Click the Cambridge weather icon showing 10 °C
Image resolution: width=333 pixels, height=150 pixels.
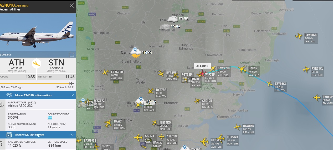coord(136,53)
